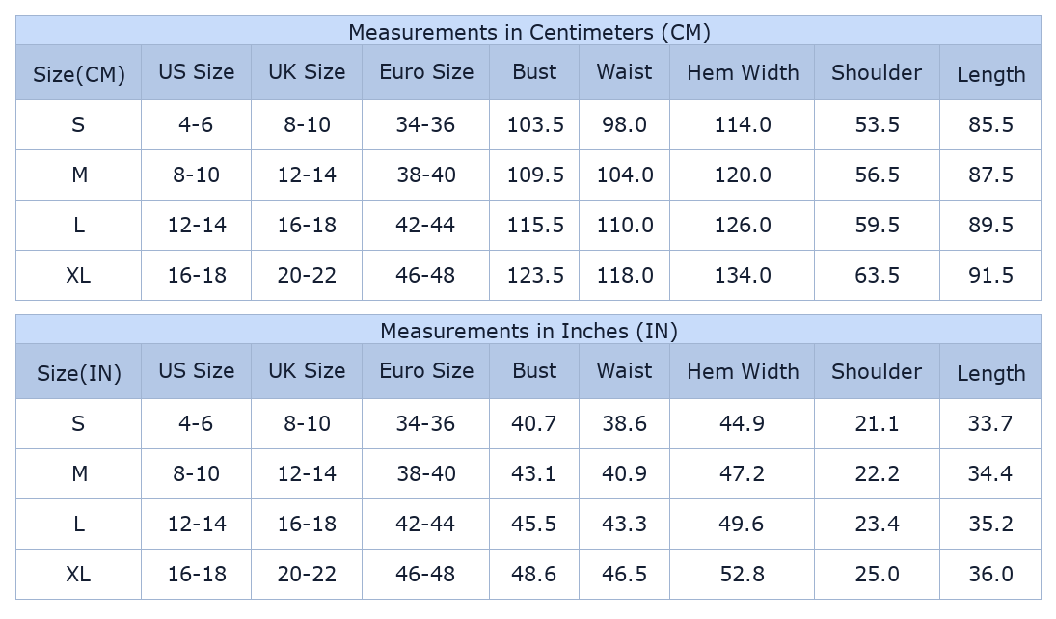The image size is (1056, 619).
Task: Click the length value 33.7
Action: pos(990,423)
